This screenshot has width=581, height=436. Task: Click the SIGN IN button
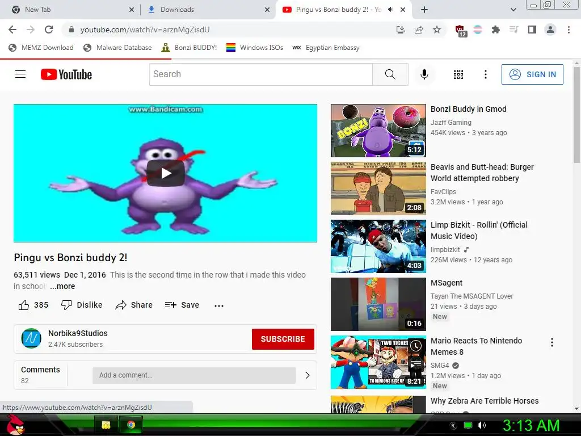point(532,74)
